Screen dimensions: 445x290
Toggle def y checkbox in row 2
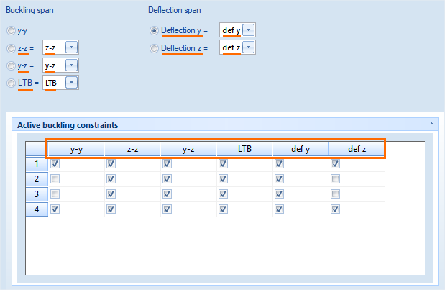coord(279,178)
